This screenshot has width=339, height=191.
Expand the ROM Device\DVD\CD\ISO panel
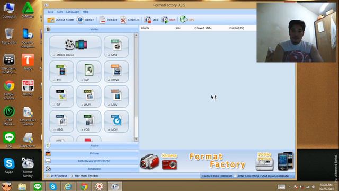[x=92, y=161]
